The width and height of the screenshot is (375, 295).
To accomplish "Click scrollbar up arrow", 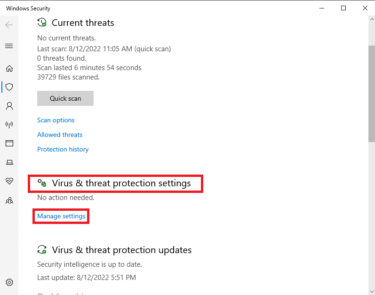I will pyautogui.click(x=372, y=19).
